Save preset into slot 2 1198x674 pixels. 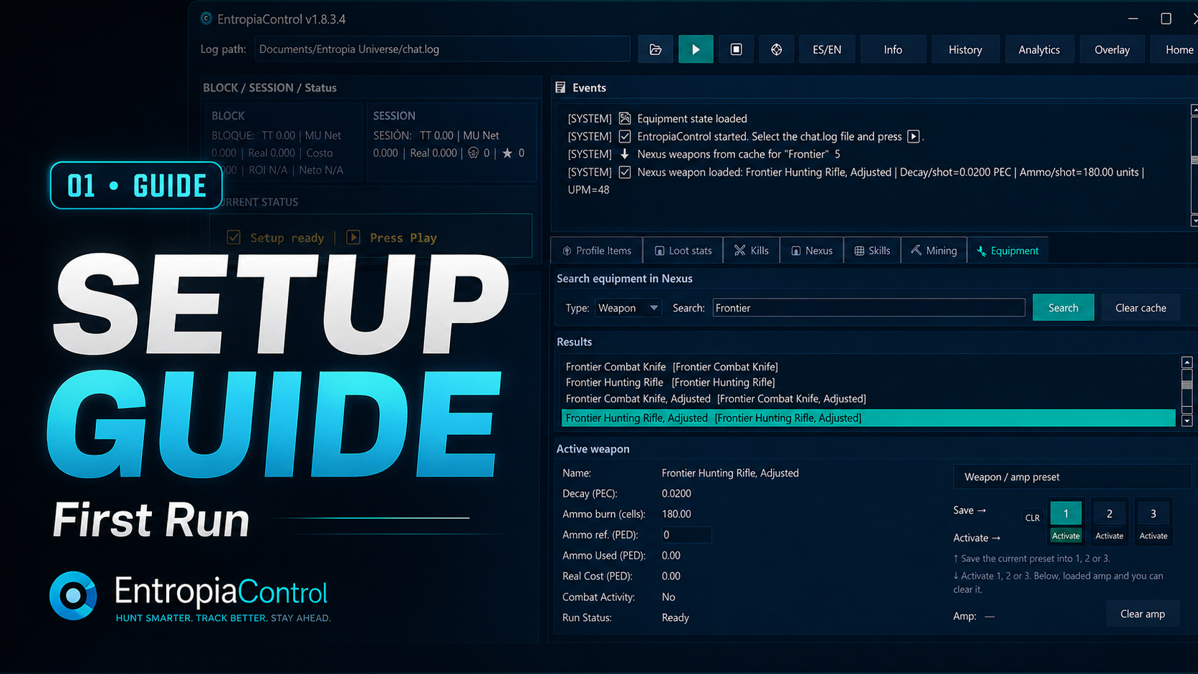1109,514
